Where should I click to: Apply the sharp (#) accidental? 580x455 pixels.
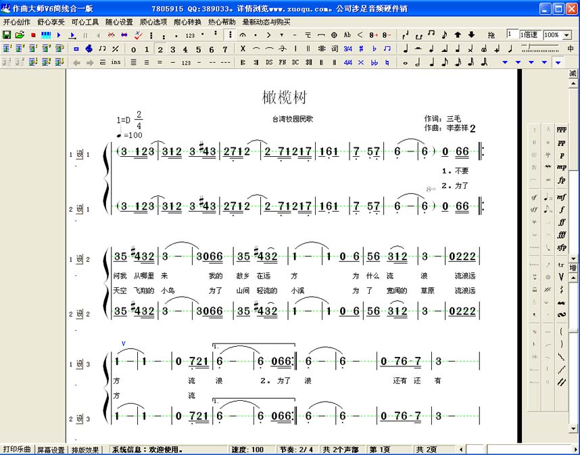[x=361, y=49]
